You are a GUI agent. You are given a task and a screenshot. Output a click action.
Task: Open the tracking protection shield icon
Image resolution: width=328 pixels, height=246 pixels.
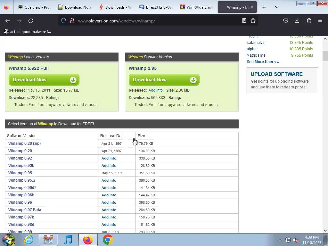[x=63, y=20]
